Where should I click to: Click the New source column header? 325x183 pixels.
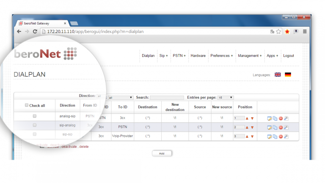click(x=222, y=107)
